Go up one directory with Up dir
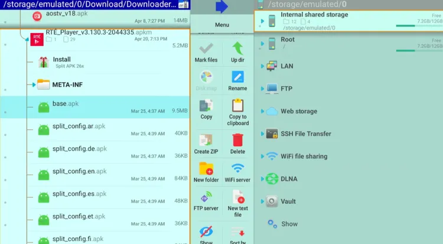The width and height of the screenshot is (443, 244). click(237, 53)
